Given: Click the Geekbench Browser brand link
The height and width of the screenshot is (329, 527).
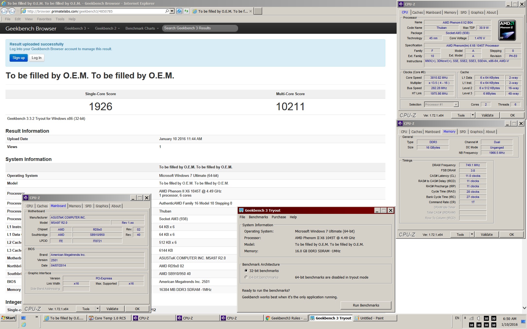Looking at the screenshot, I should (31, 29).
